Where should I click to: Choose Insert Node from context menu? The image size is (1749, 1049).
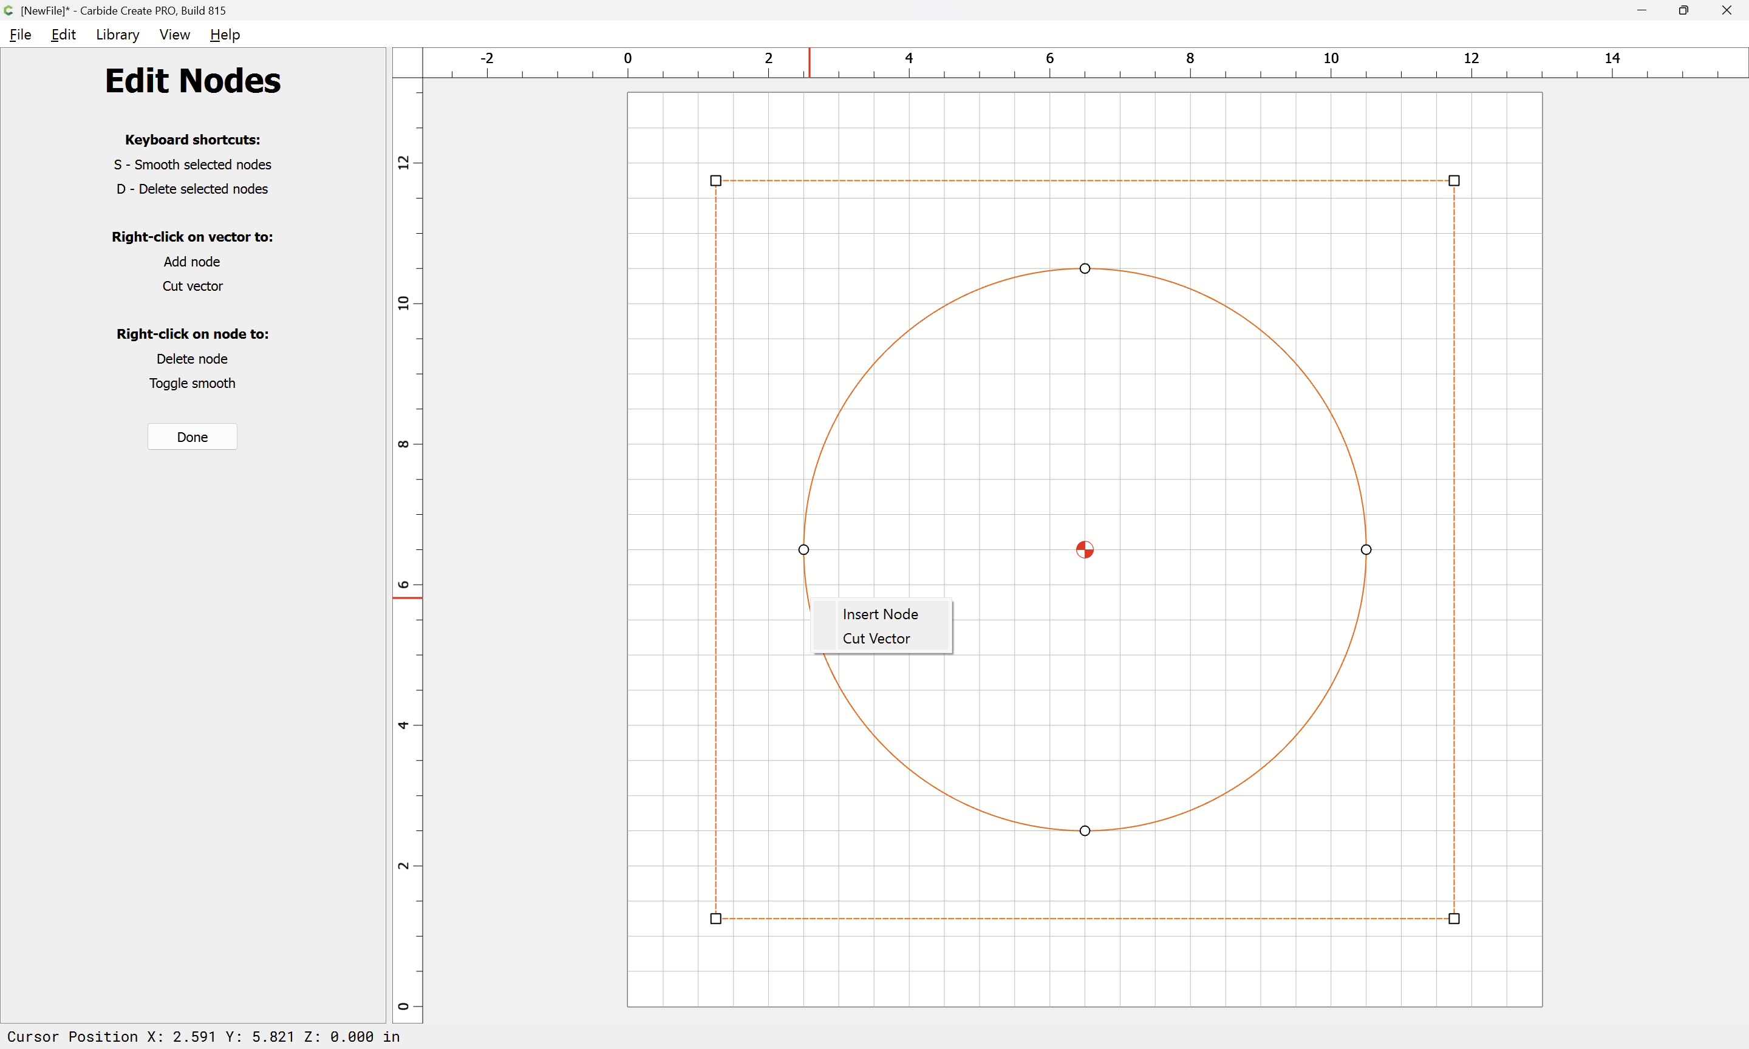[881, 614]
